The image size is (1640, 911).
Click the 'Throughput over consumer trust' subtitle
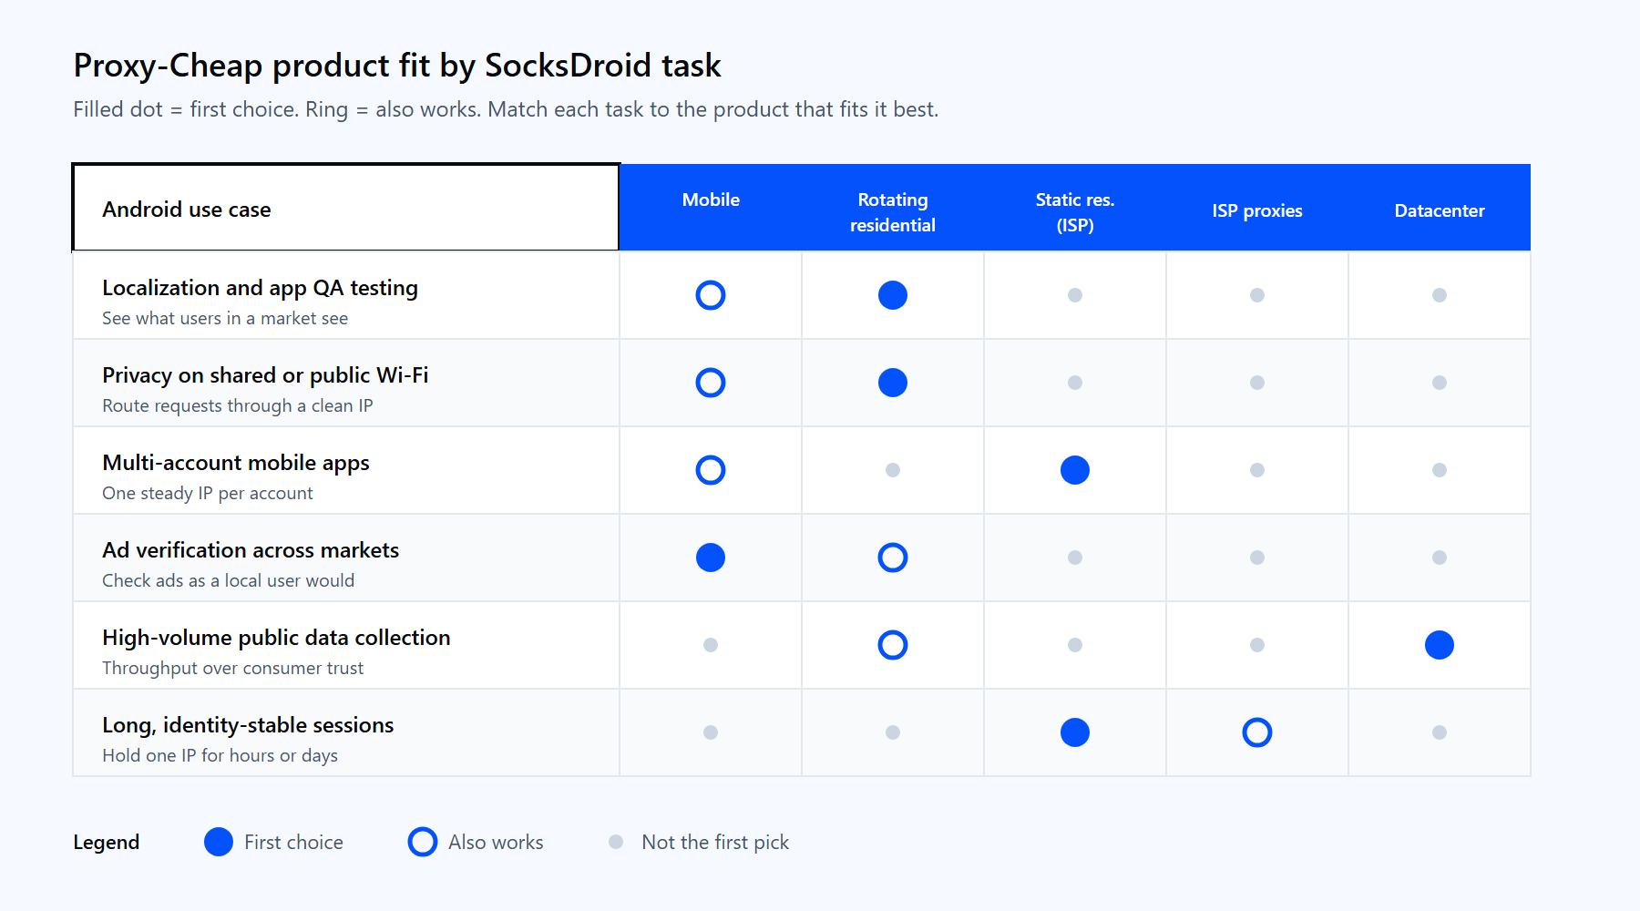pos(232,668)
